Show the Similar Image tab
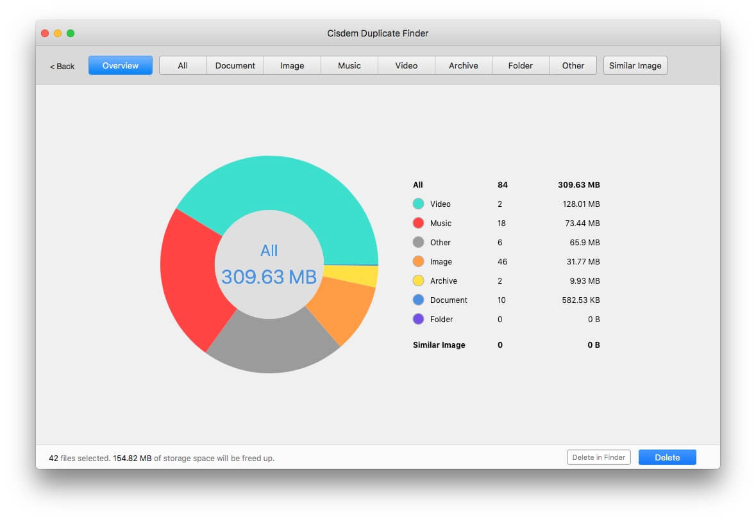This screenshot has height=520, width=756. [635, 65]
